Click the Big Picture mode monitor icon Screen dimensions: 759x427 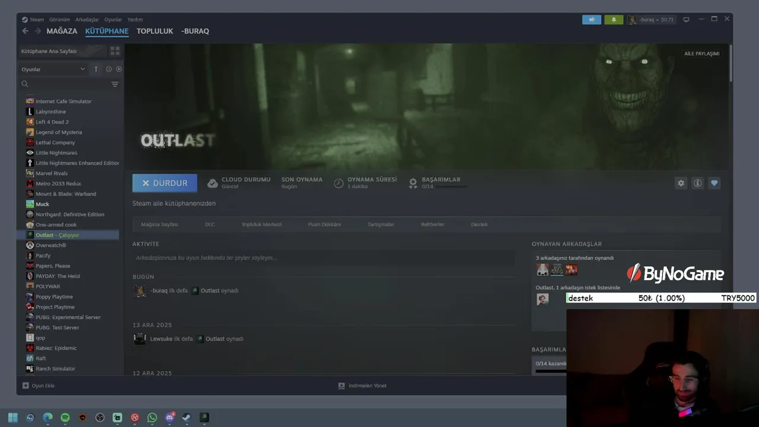coord(686,20)
